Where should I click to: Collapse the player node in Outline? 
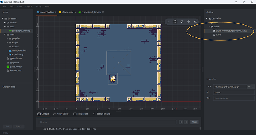[209, 27]
